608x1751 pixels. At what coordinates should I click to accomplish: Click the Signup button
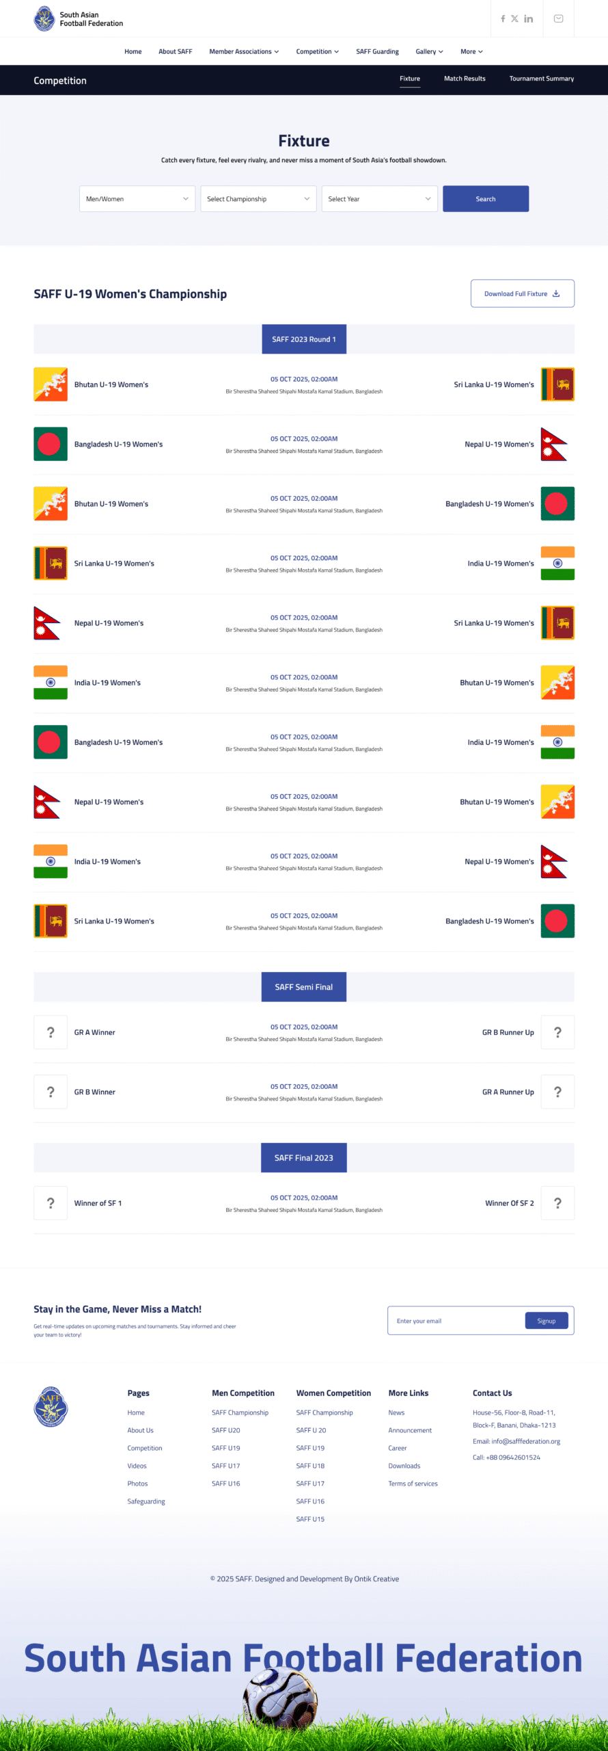coord(546,1321)
